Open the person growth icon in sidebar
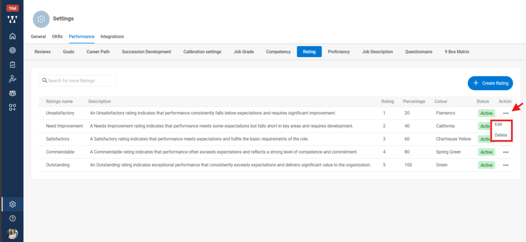This screenshot has height=242, width=526. point(12,79)
